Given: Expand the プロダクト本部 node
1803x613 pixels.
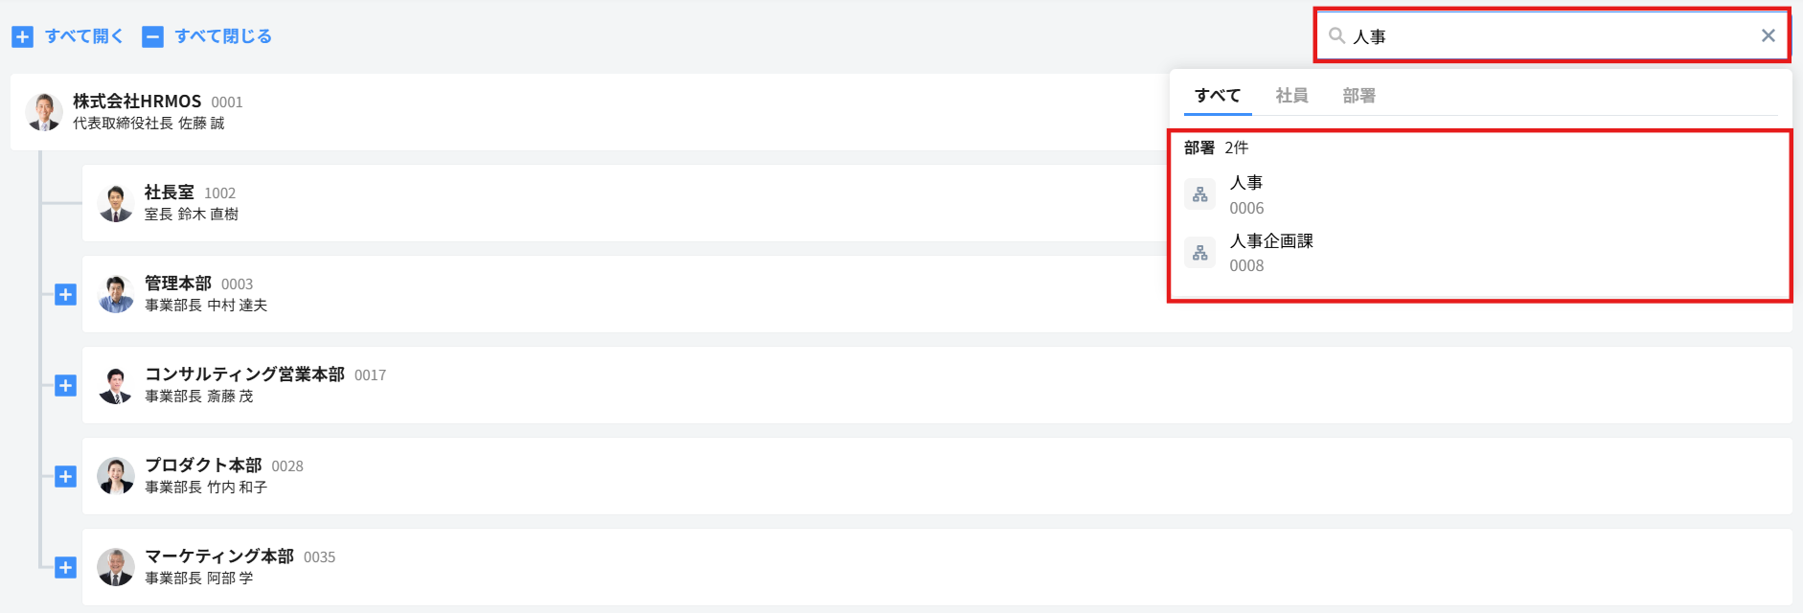Looking at the screenshot, I should coord(65,476).
